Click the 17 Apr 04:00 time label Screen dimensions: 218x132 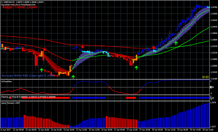click(119, 130)
